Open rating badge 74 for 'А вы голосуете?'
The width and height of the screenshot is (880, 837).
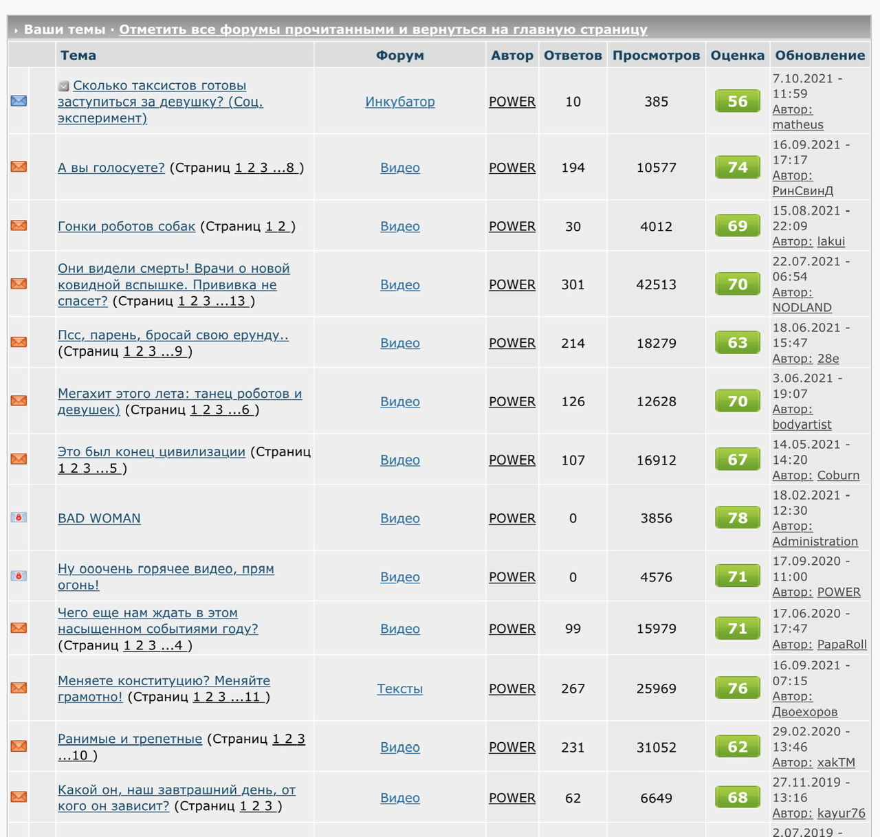point(738,167)
